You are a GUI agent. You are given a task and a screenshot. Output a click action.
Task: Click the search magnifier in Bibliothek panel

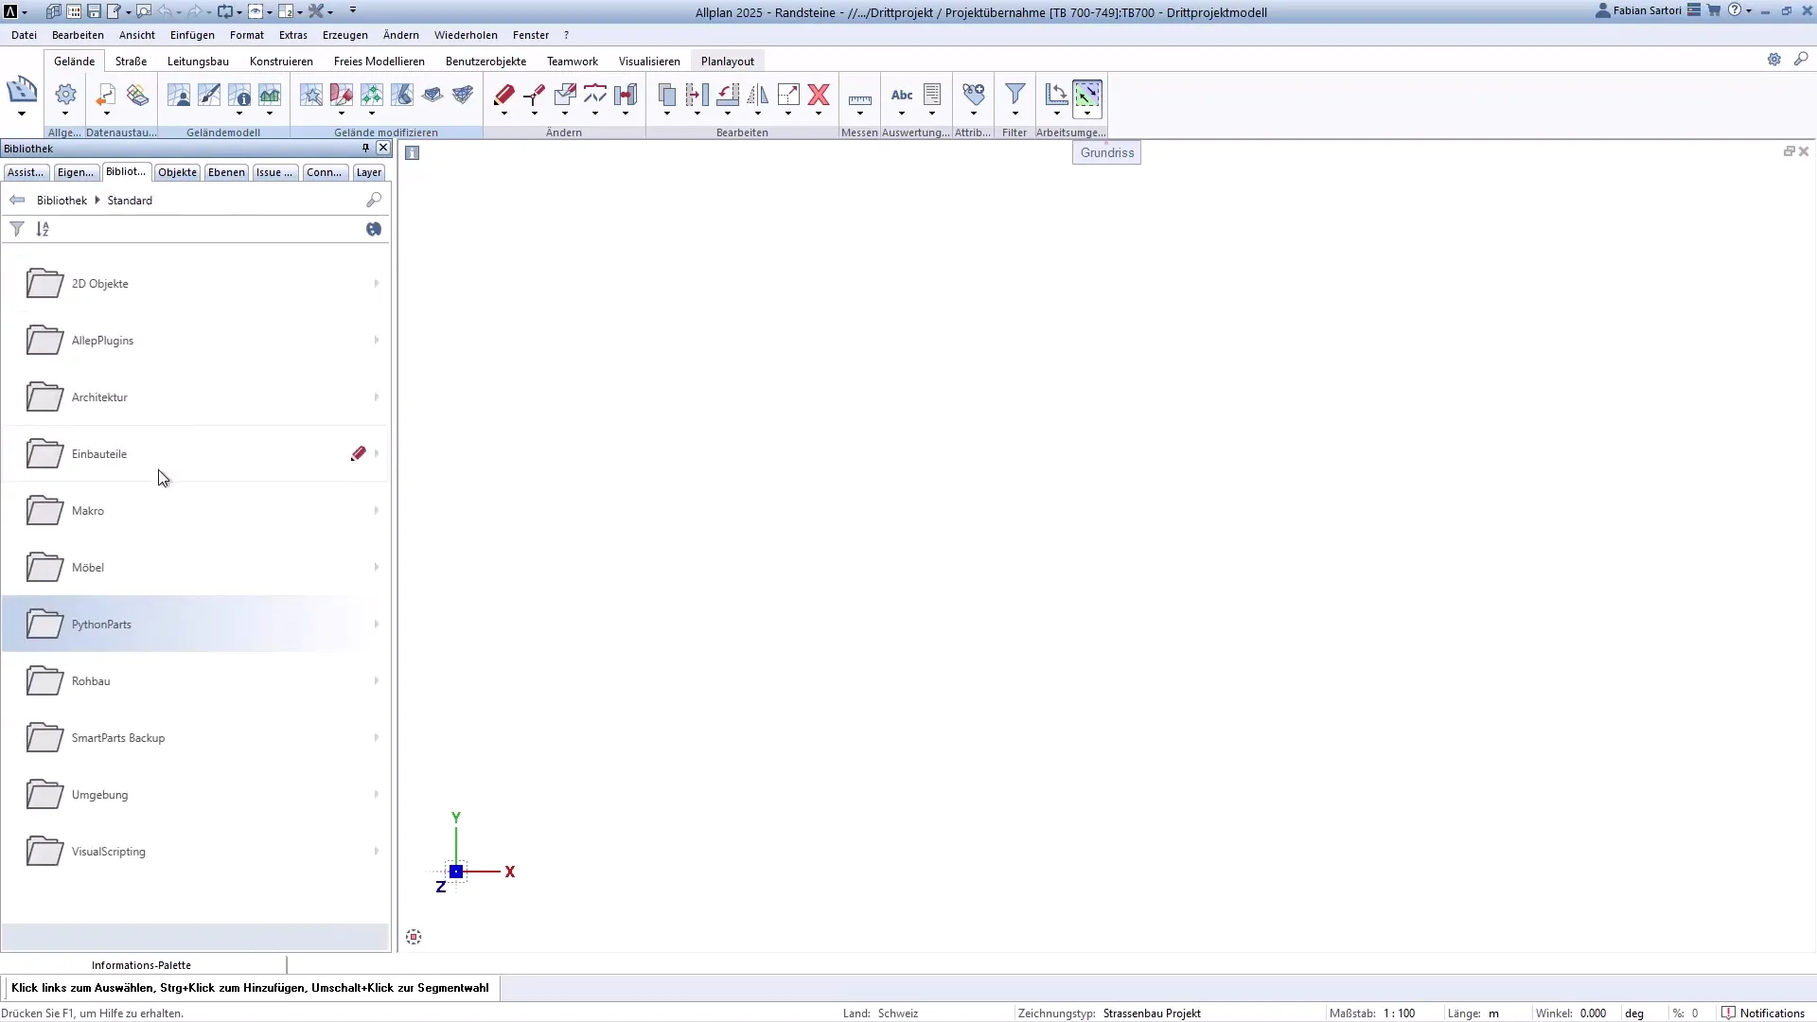click(x=374, y=200)
